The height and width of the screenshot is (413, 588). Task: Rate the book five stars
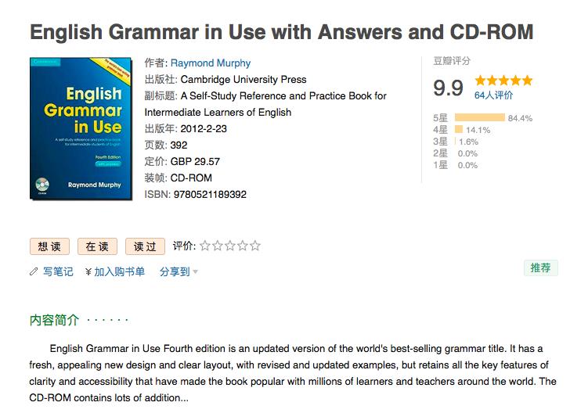point(255,246)
